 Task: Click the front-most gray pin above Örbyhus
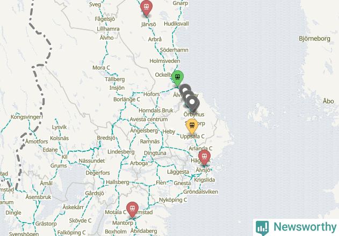[192, 103]
